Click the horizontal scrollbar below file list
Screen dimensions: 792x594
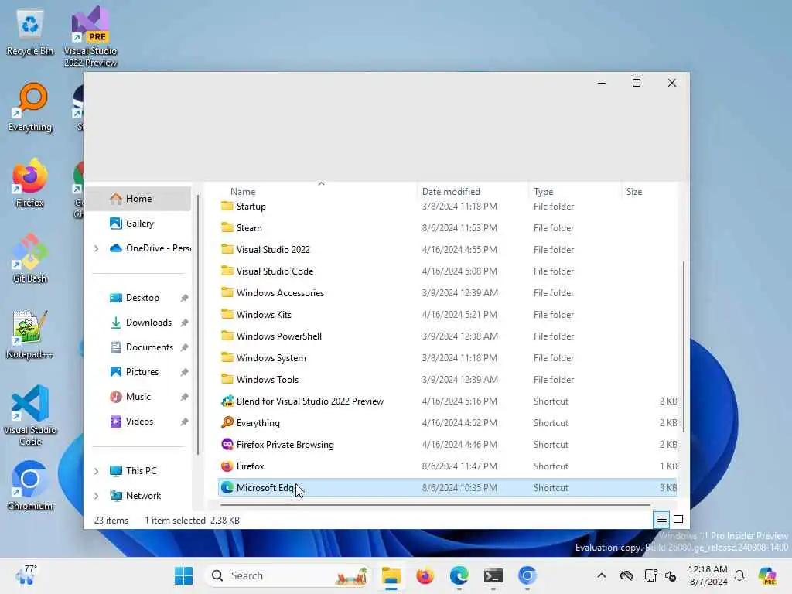[435, 504]
